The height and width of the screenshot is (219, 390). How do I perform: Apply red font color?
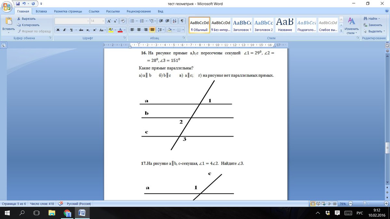pyautogui.click(x=120, y=30)
